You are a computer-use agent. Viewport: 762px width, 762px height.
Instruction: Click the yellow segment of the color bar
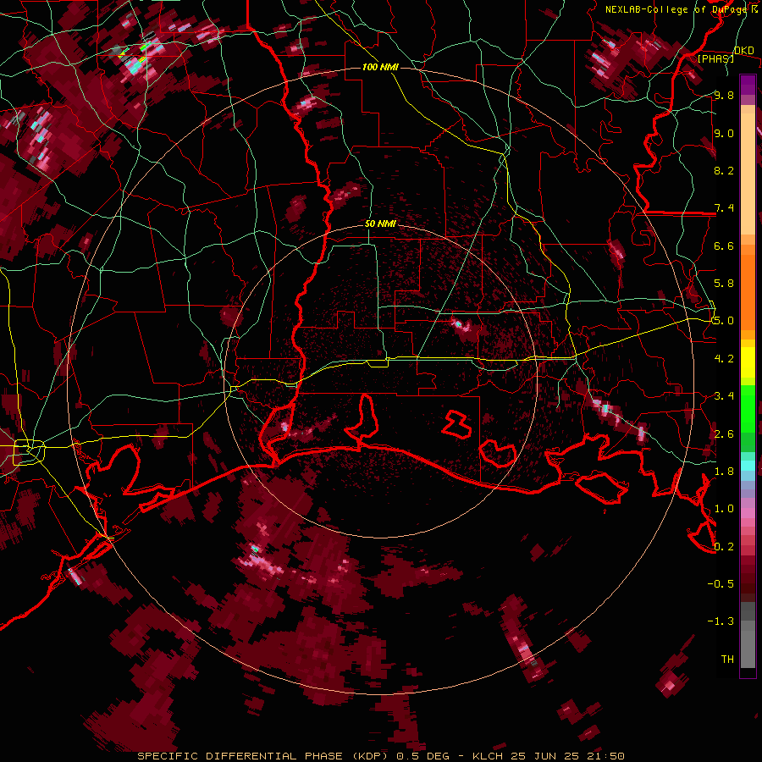click(748, 362)
